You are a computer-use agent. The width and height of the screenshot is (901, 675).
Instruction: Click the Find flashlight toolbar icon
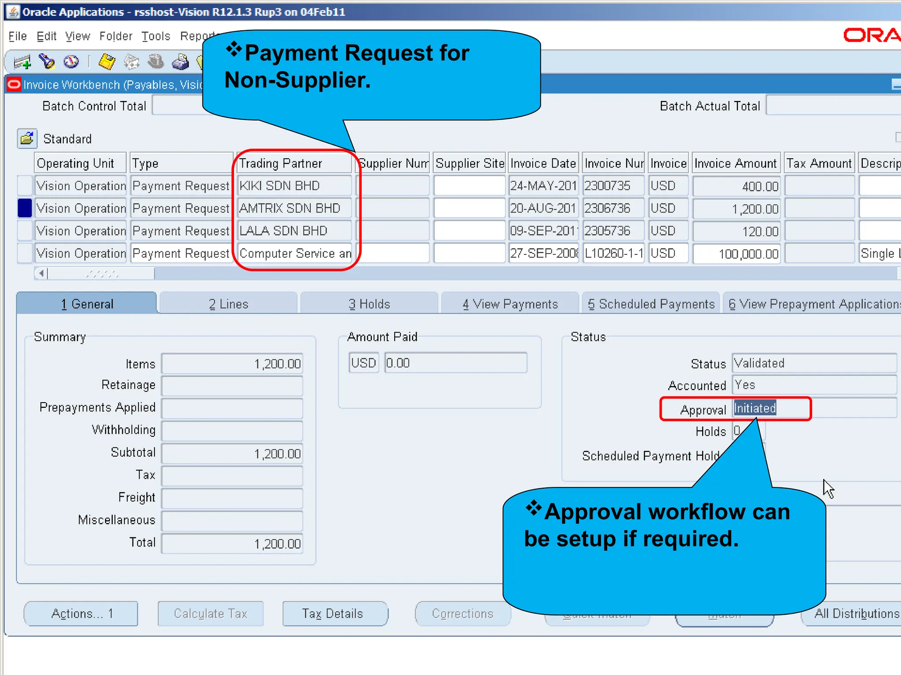[47, 62]
